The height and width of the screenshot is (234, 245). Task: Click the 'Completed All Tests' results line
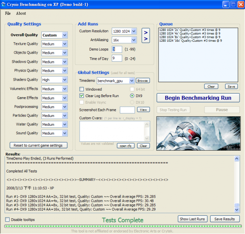pyautogui.click(x=21, y=171)
